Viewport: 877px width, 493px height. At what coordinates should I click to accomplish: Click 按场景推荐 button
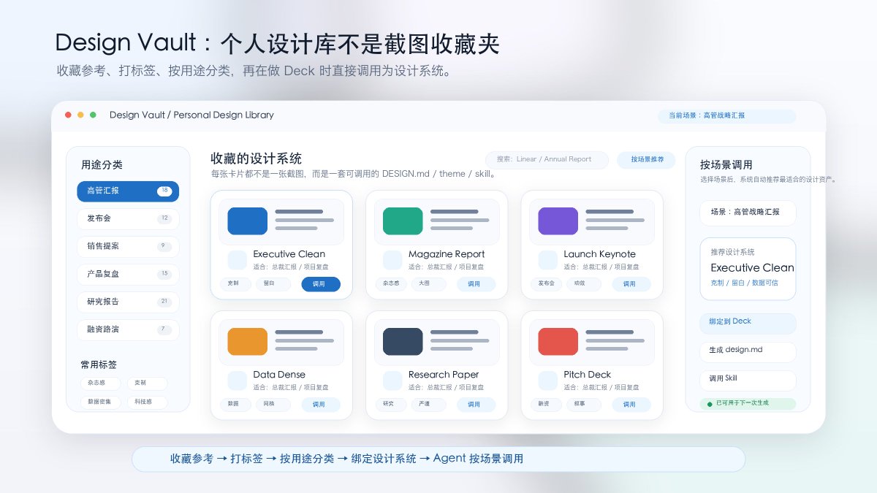(647, 159)
